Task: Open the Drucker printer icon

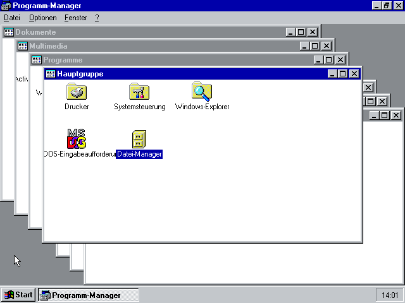Action: click(77, 92)
